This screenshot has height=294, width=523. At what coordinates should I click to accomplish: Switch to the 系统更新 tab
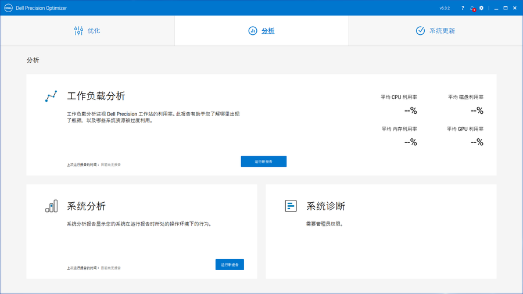(x=435, y=31)
